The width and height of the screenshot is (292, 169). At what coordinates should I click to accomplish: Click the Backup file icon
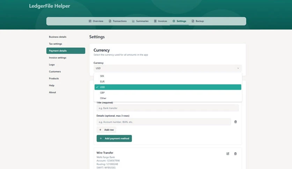[193, 21]
